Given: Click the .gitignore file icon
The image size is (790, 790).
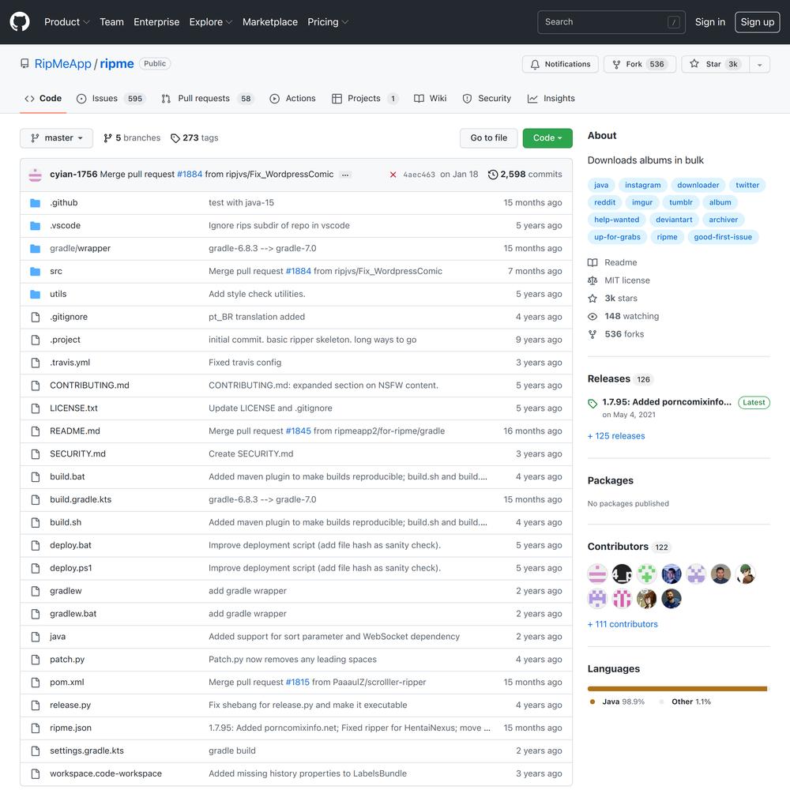Looking at the screenshot, I should (x=36, y=317).
